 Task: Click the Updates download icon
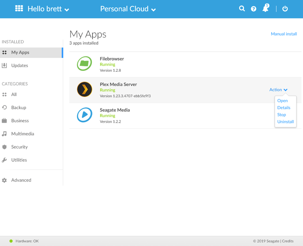point(4,66)
